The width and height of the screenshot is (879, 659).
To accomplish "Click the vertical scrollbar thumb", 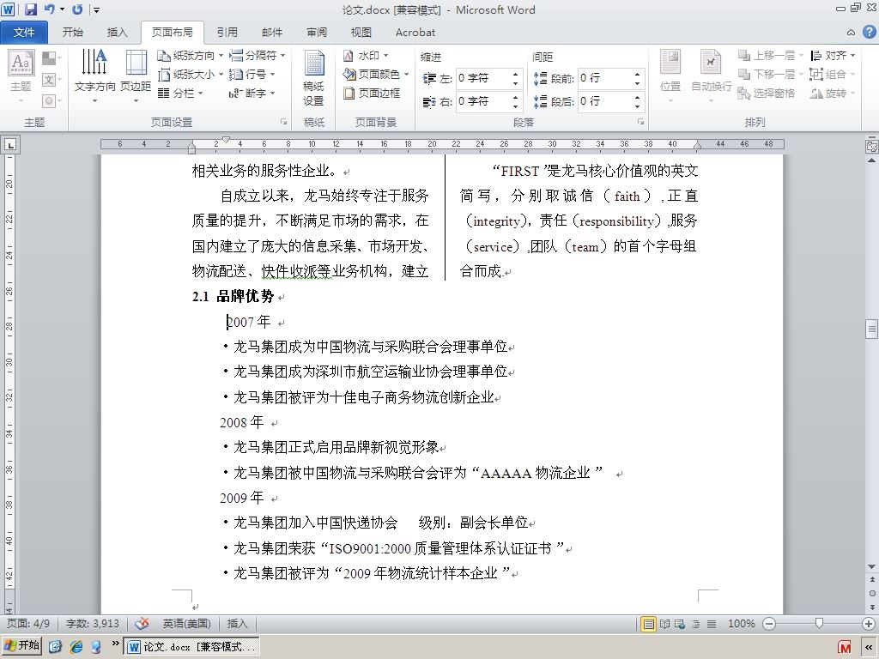I will click(x=872, y=329).
